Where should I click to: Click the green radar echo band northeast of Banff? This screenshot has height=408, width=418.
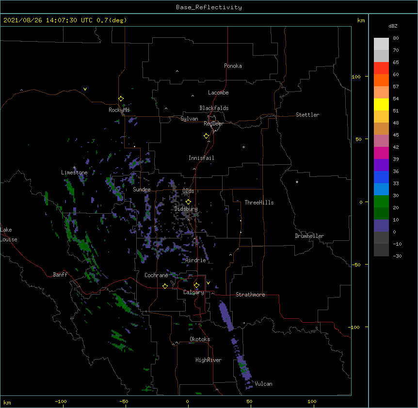point(85,246)
